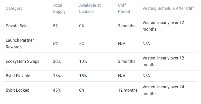This screenshot has width=201, height=104.
Task: Click the Ecosystem Swaps category cell
Action: [x=22, y=61]
